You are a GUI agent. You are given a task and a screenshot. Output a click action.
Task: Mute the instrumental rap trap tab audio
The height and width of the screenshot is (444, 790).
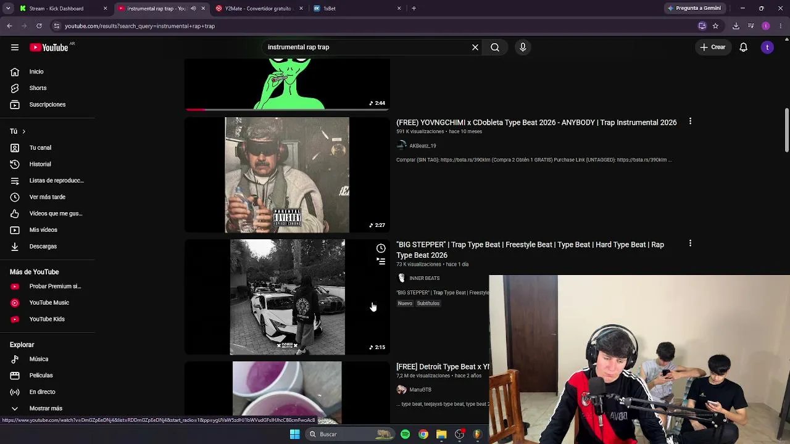[x=193, y=9]
